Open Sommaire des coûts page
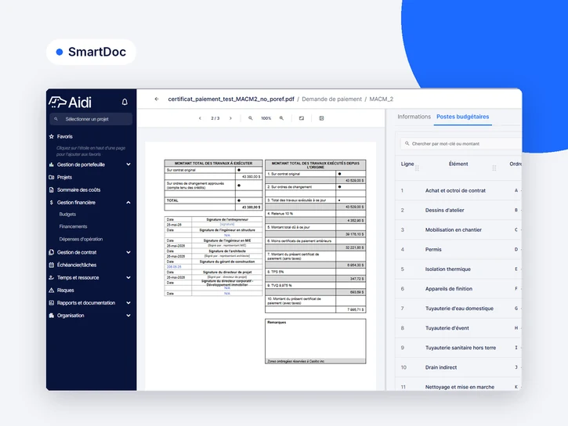Image resolution: width=568 pixels, height=426 pixels. 78,190
